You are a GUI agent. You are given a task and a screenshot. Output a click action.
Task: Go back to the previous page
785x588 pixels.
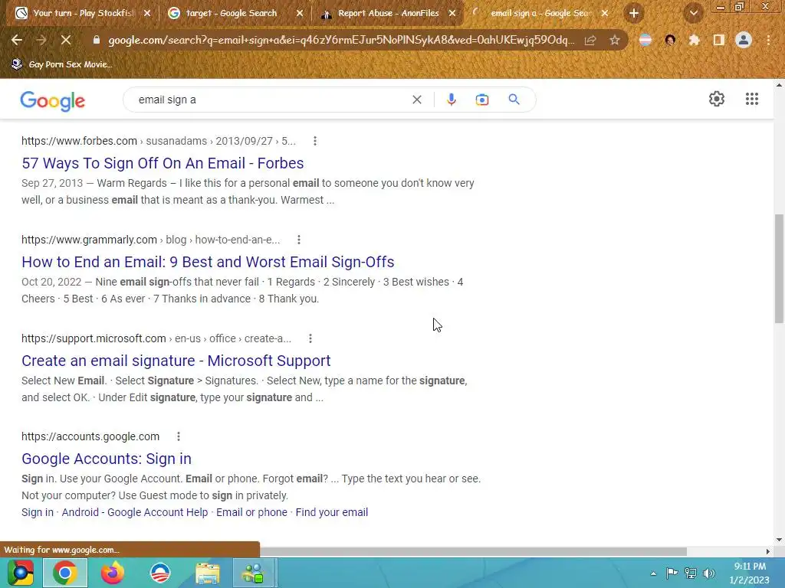(17, 40)
